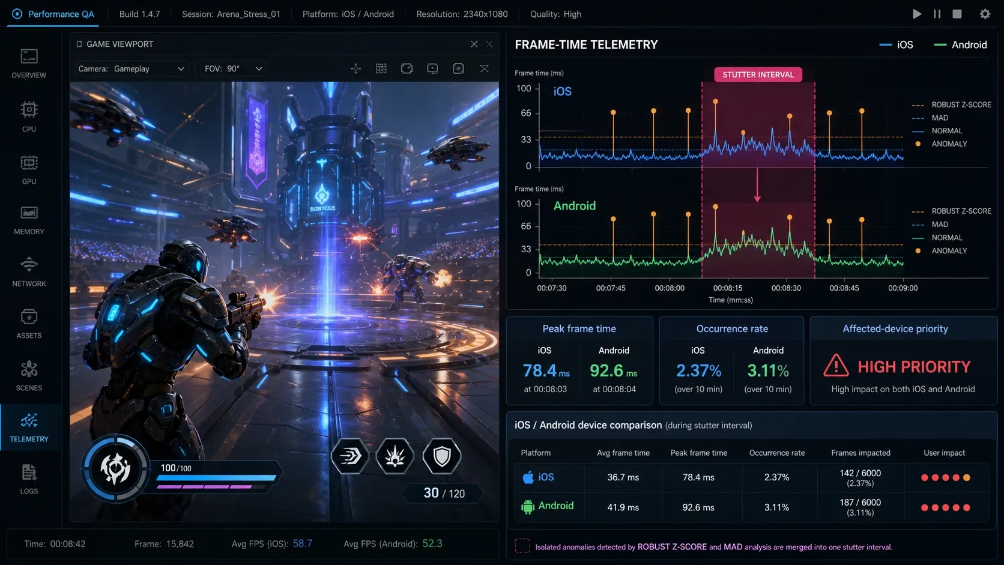1004x565 pixels.
Task: Expand the FOV 90° dropdown
Action: (x=234, y=68)
